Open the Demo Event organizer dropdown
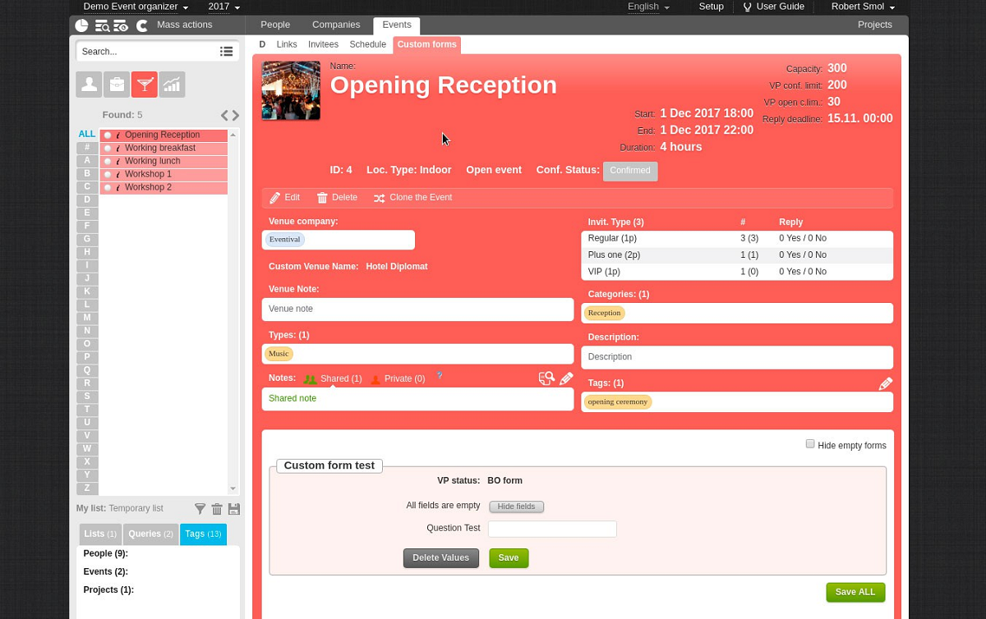986x619 pixels. tap(136, 7)
